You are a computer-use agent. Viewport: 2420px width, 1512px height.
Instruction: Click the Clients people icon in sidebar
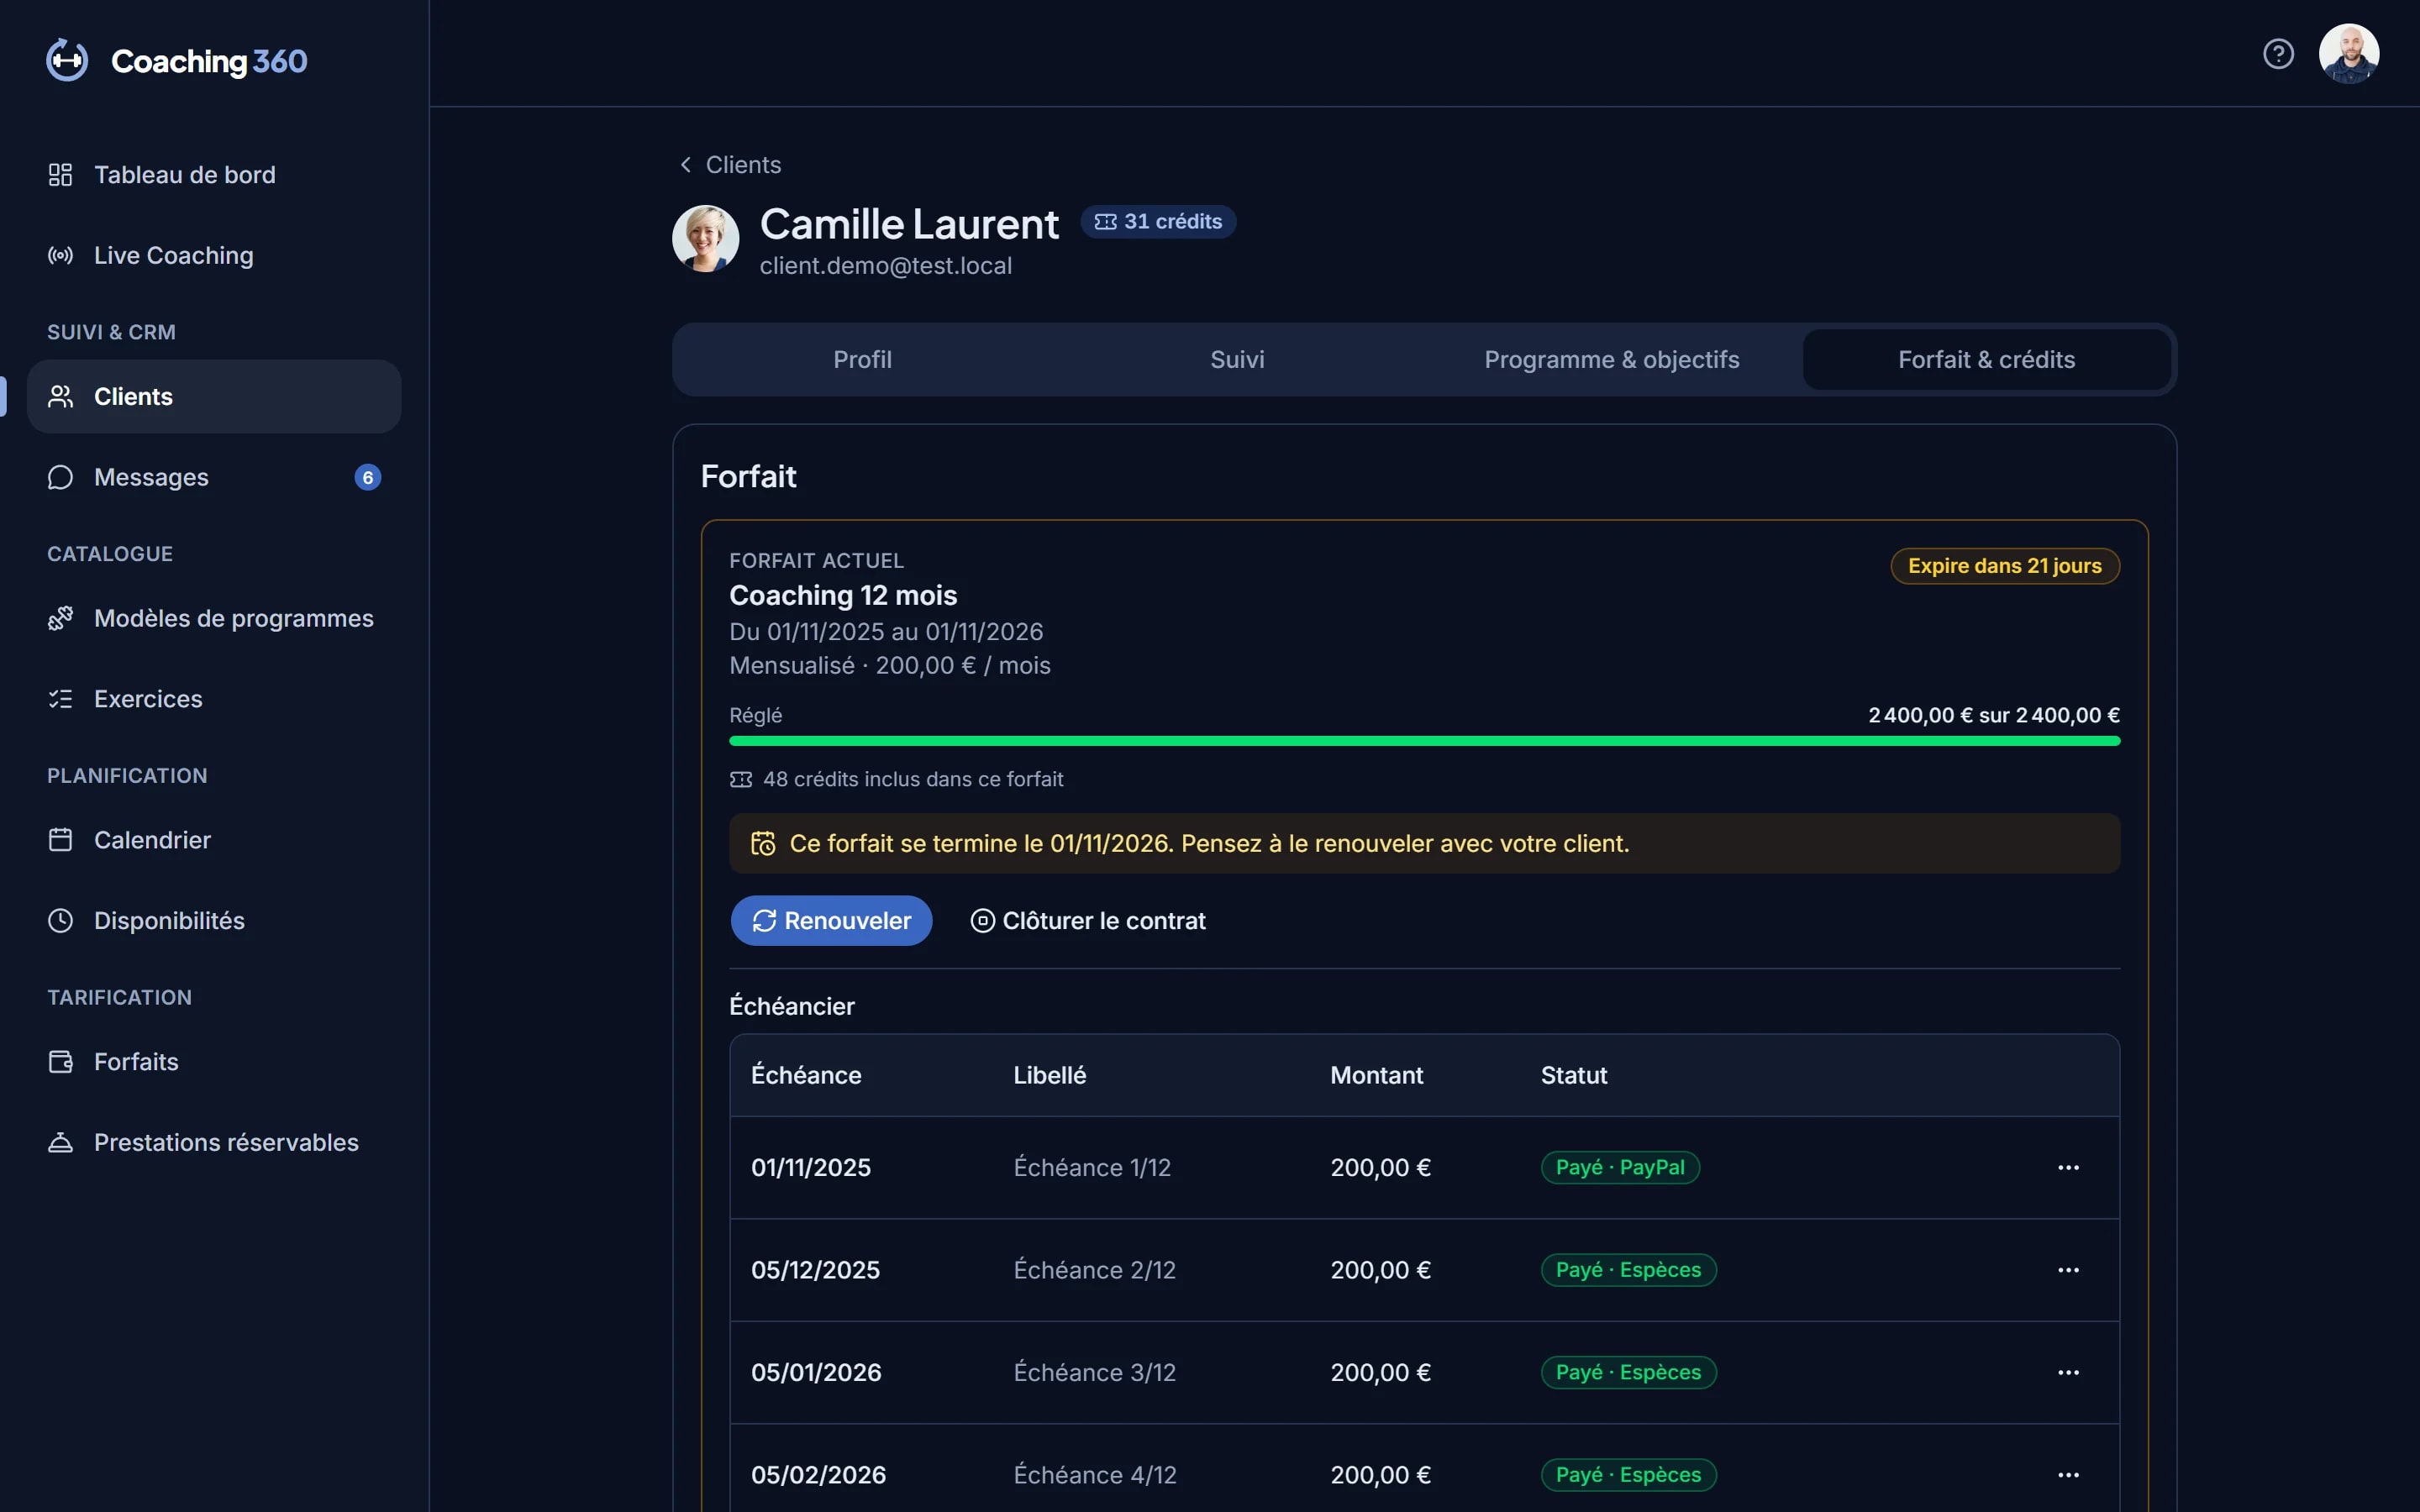pyautogui.click(x=60, y=397)
